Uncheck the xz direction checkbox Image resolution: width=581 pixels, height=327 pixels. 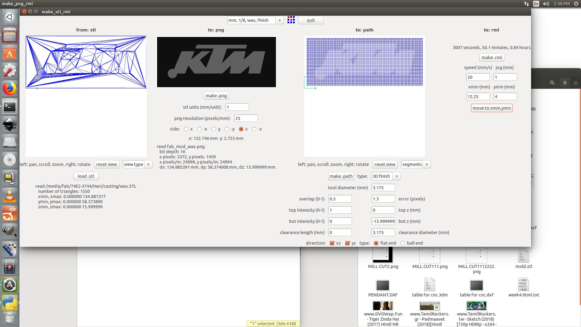tap(332, 243)
